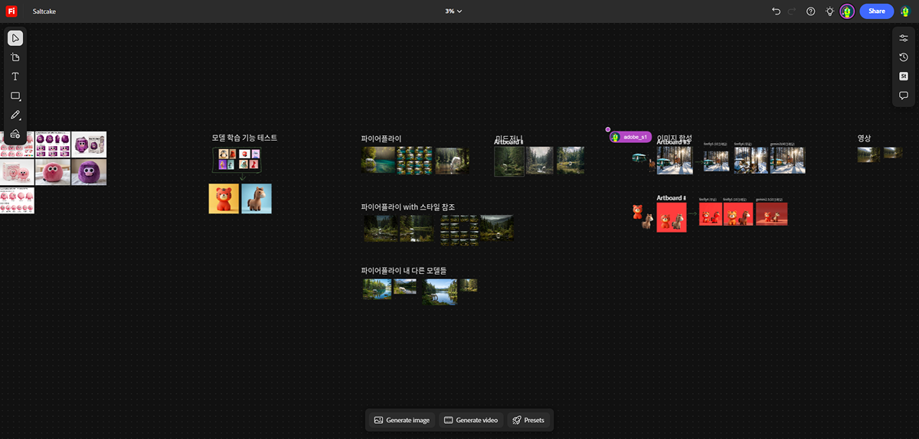Screen dimensions: 919x439
Task: Select the teal bus source image
Action: [639, 158]
